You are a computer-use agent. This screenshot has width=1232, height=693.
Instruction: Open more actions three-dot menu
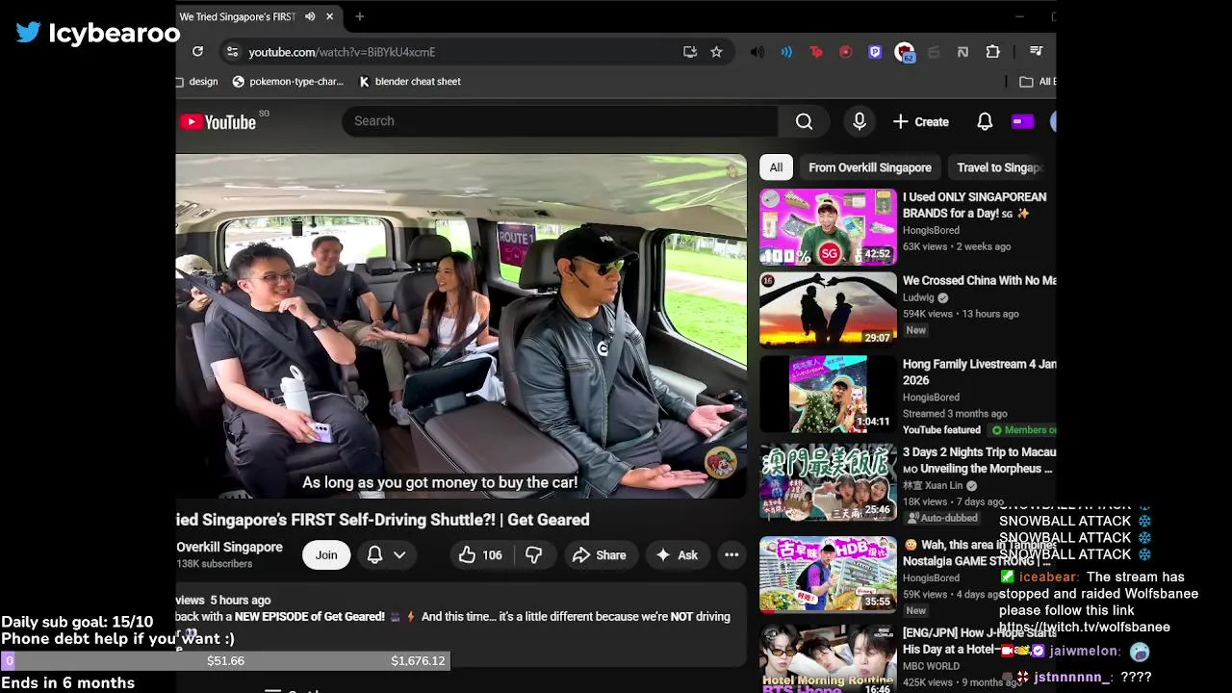coord(731,555)
